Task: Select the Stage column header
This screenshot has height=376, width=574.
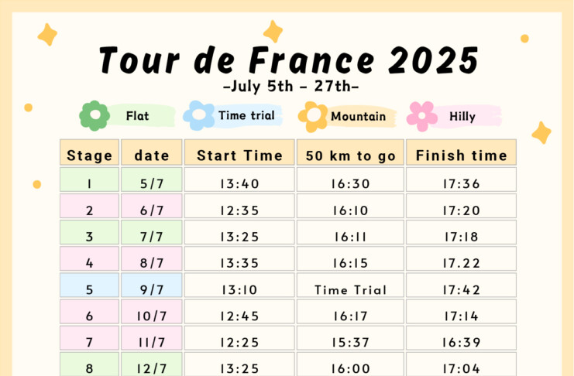Action: click(90, 155)
